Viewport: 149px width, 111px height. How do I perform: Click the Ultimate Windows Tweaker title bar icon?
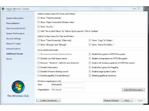3,9
